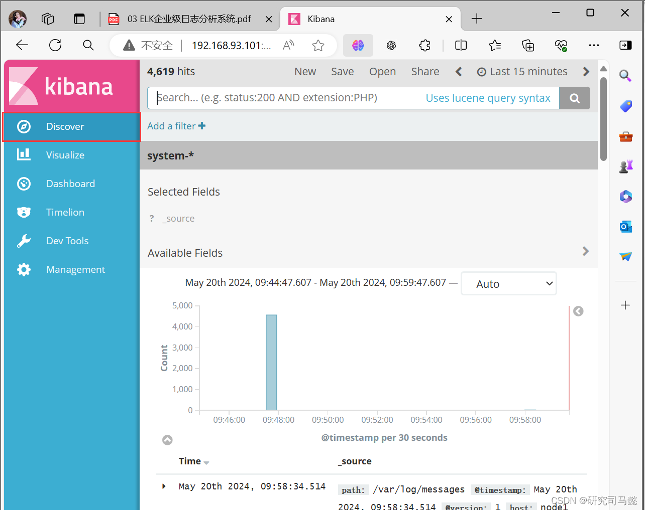Move time range backward with left chevron

pyautogui.click(x=459, y=72)
